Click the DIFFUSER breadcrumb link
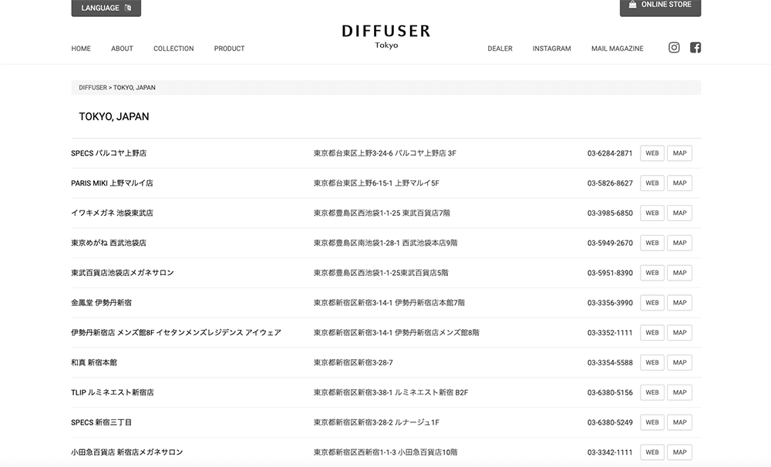Screen dimensions: 771x467 pos(93,88)
